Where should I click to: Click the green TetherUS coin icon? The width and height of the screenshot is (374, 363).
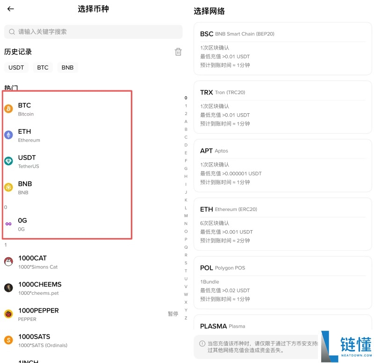click(x=8, y=161)
